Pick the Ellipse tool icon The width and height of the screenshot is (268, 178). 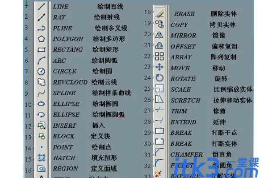coord(41,104)
